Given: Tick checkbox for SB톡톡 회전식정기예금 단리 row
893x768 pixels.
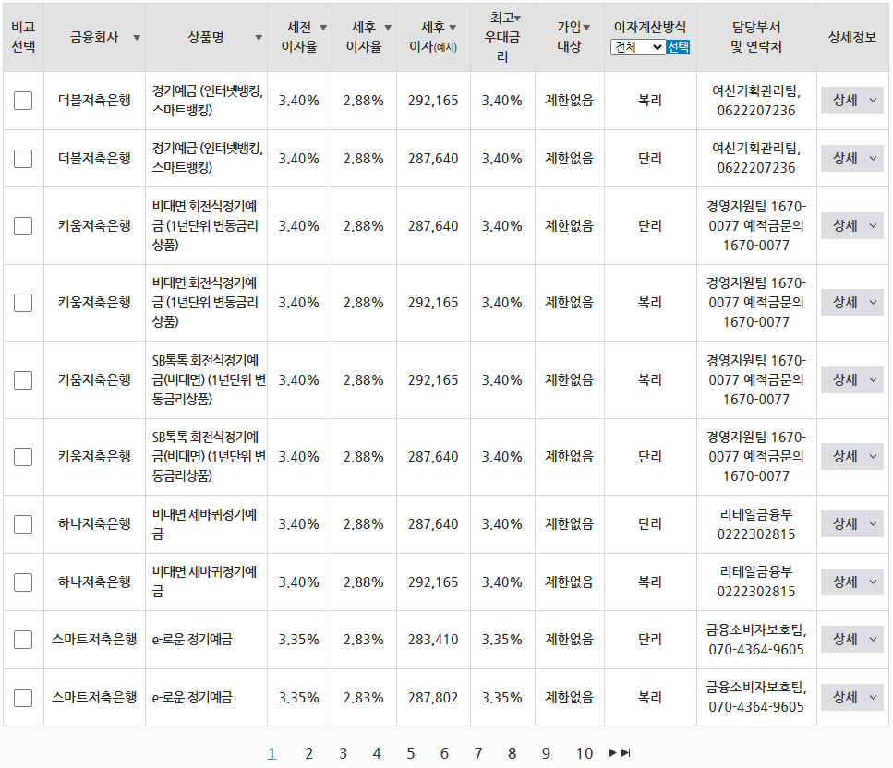Looking at the screenshot, I should (23, 457).
